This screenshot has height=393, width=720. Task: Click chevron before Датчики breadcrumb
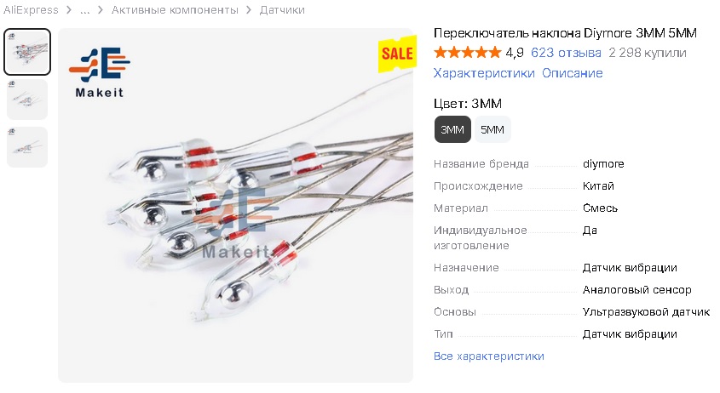click(x=249, y=9)
